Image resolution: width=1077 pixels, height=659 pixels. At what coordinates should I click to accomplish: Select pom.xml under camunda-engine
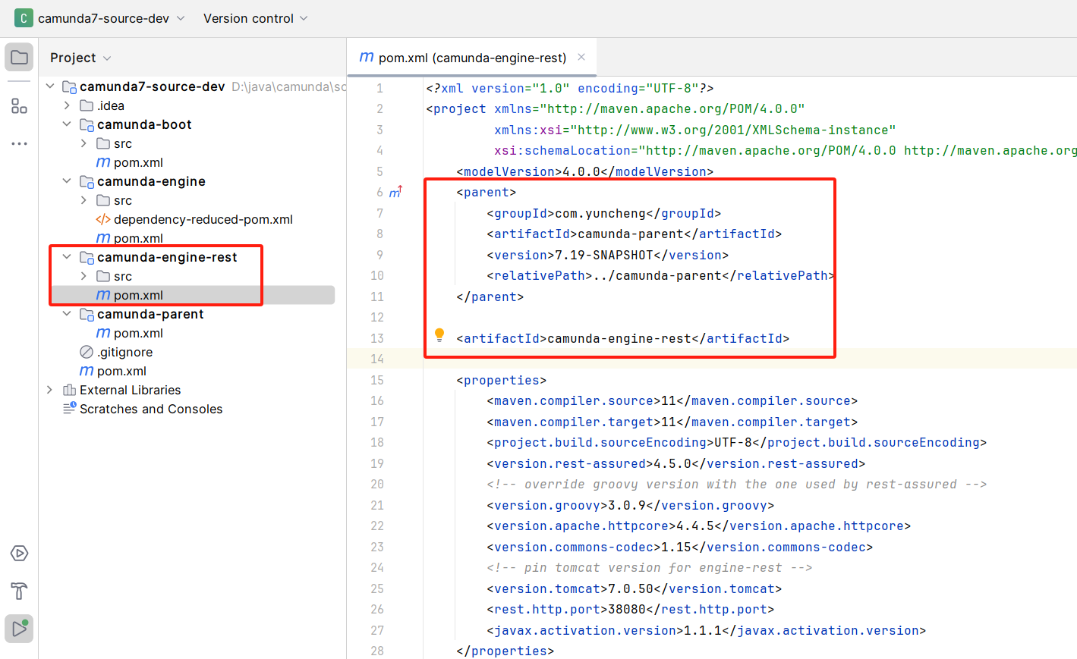[138, 238]
